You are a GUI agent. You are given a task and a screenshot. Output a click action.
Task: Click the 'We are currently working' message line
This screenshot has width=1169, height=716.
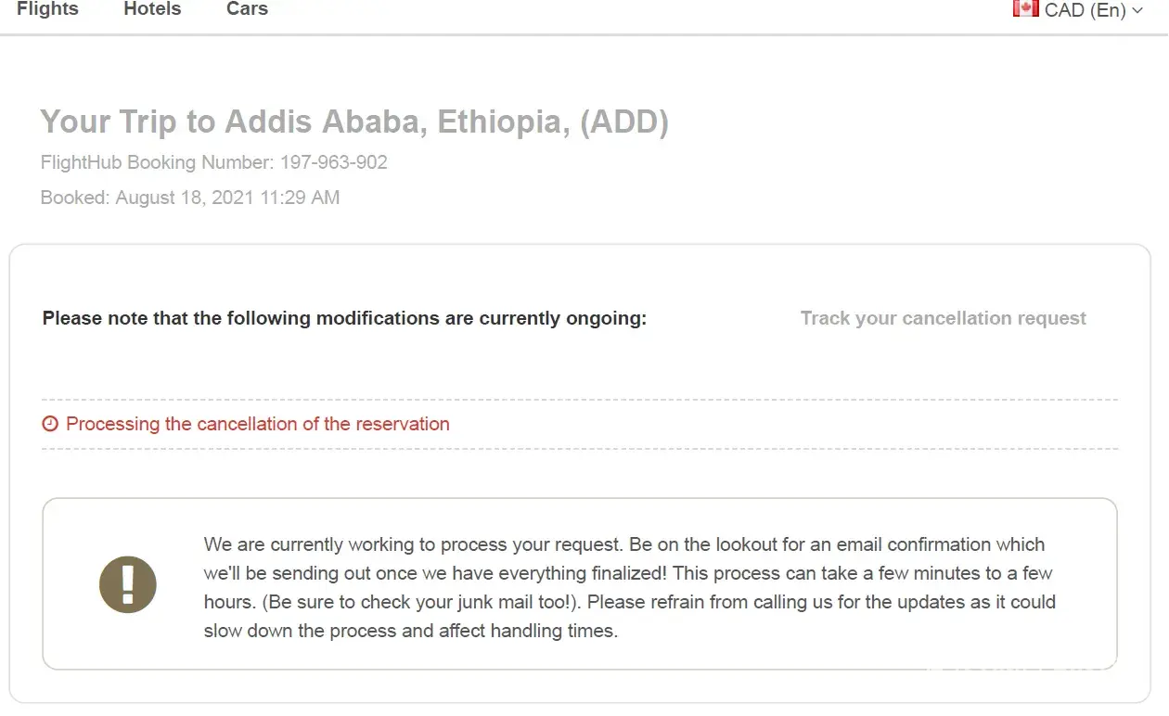[x=623, y=544]
